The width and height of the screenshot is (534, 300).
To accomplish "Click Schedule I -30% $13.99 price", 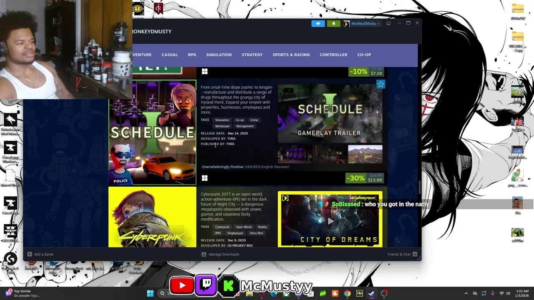I will coord(365,178).
